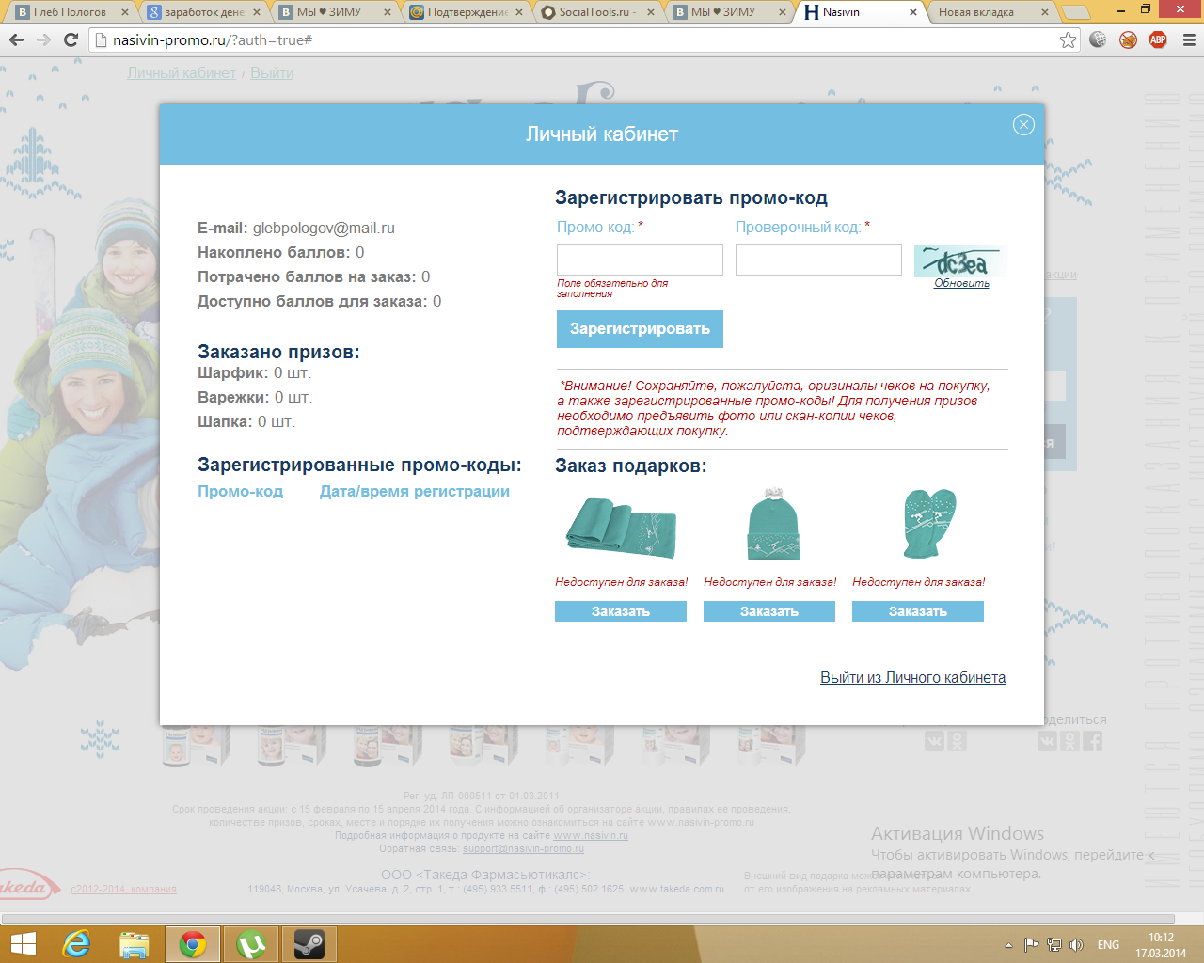This screenshot has width=1204, height=963.
Task: Launch Internet Explorer from taskbar
Action: (75, 944)
